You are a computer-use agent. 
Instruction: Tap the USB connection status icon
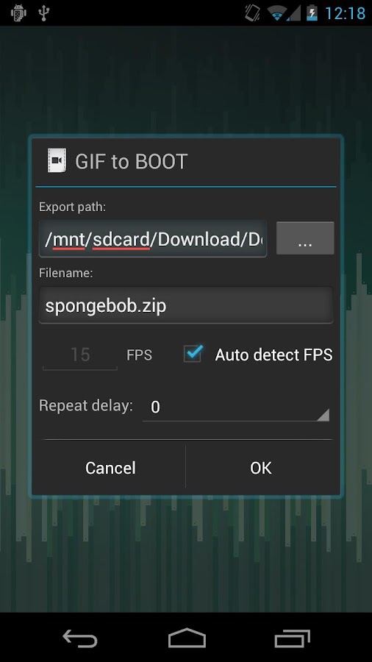click(x=44, y=13)
